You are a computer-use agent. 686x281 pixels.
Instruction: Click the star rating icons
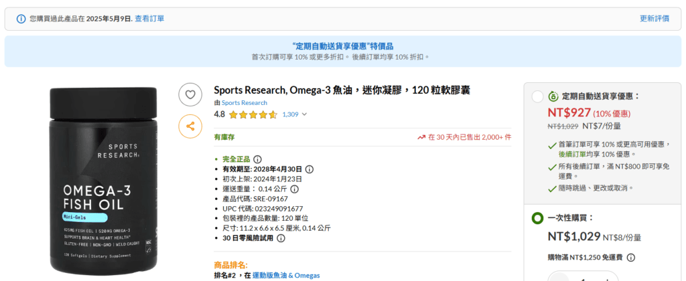click(253, 114)
